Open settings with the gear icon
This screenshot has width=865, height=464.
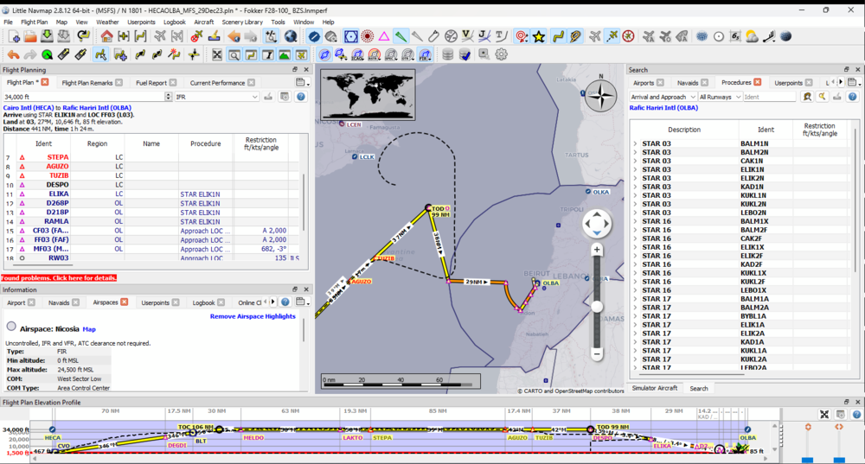click(x=501, y=54)
